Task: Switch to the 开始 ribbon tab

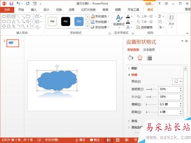Action: click(x=21, y=10)
